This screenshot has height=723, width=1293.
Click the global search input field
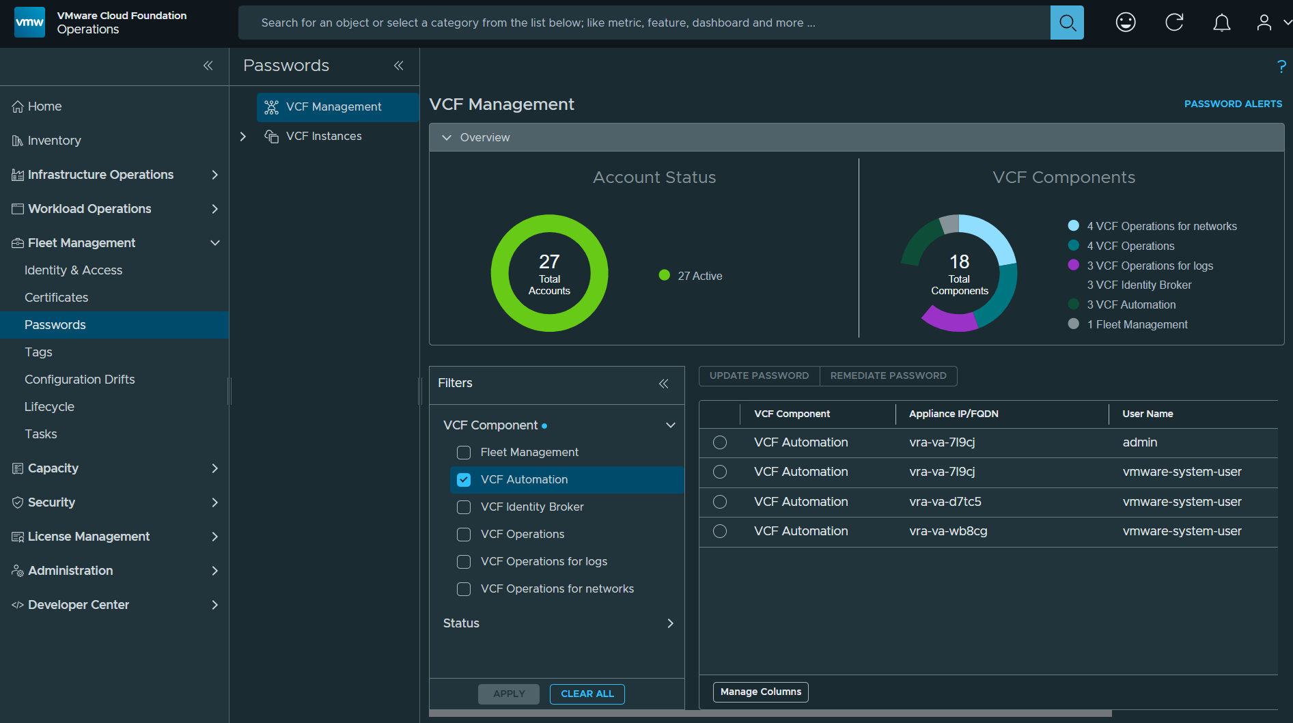pos(644,23)
